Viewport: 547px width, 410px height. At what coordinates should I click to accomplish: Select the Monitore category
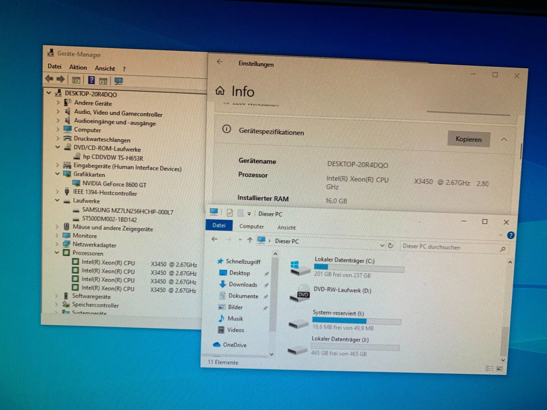(84, 236)
